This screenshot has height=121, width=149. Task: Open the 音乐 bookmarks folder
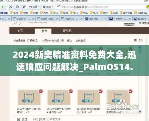pyautogui.click(x=74, y=13)
